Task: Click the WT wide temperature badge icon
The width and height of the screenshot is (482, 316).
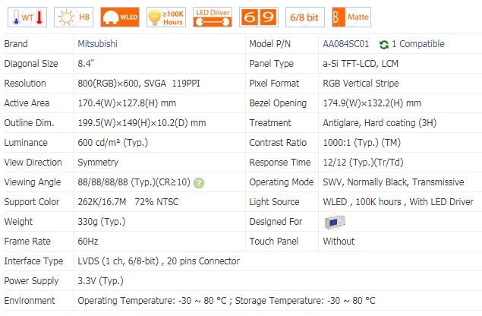Action: point(27,17)
